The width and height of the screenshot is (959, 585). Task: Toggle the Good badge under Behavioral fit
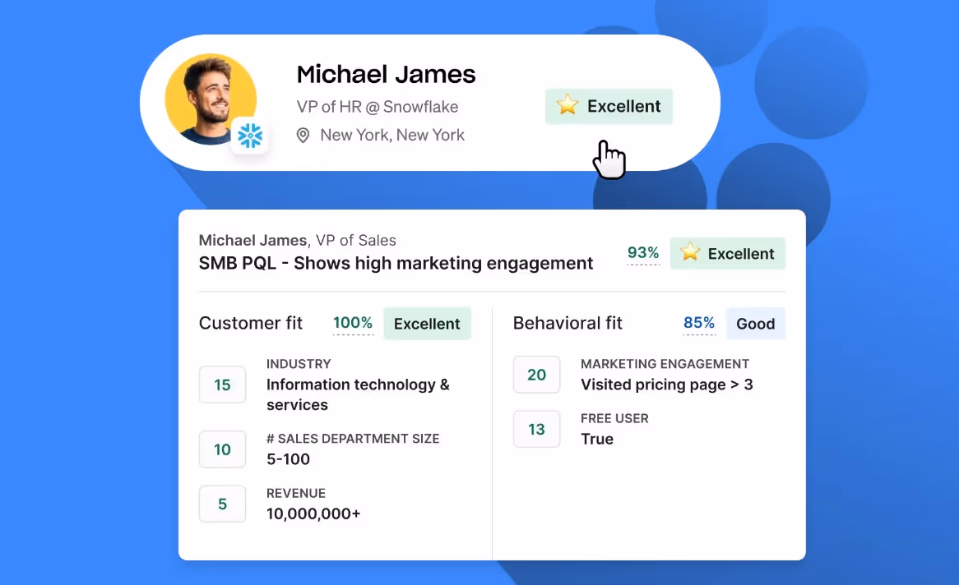point(756,323)
